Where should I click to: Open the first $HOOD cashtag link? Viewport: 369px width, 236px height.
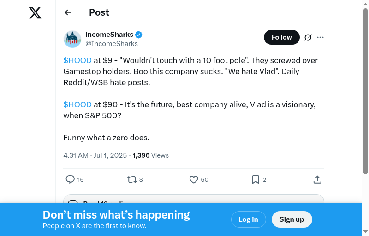(x=77, y=60)
